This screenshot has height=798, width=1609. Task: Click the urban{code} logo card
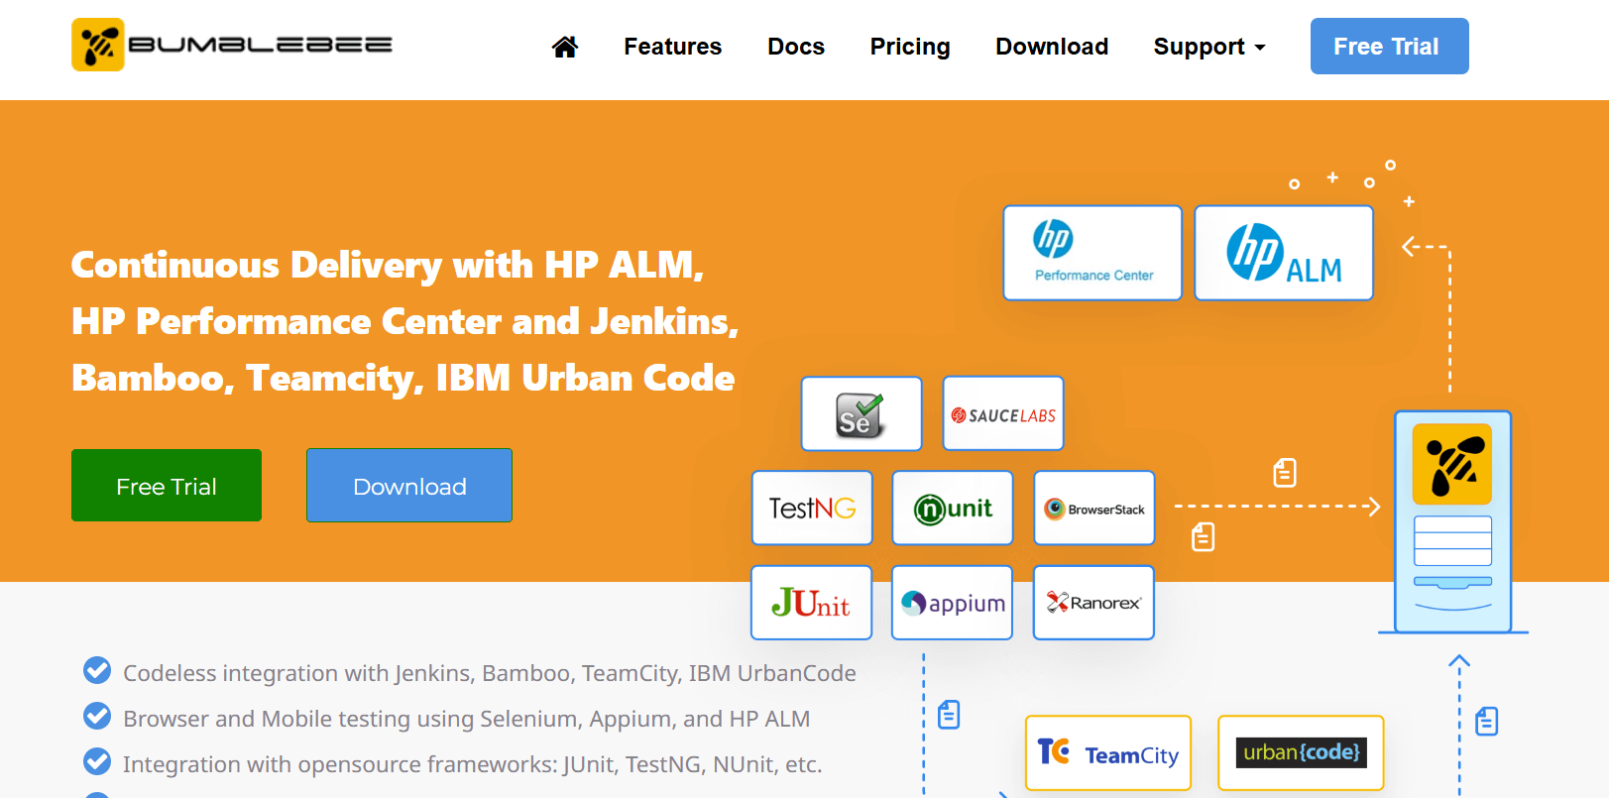point(1301,753)
